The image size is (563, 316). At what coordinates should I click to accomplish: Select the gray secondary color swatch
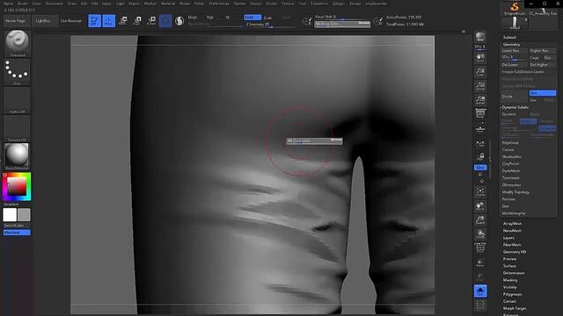tap(24, 215)
